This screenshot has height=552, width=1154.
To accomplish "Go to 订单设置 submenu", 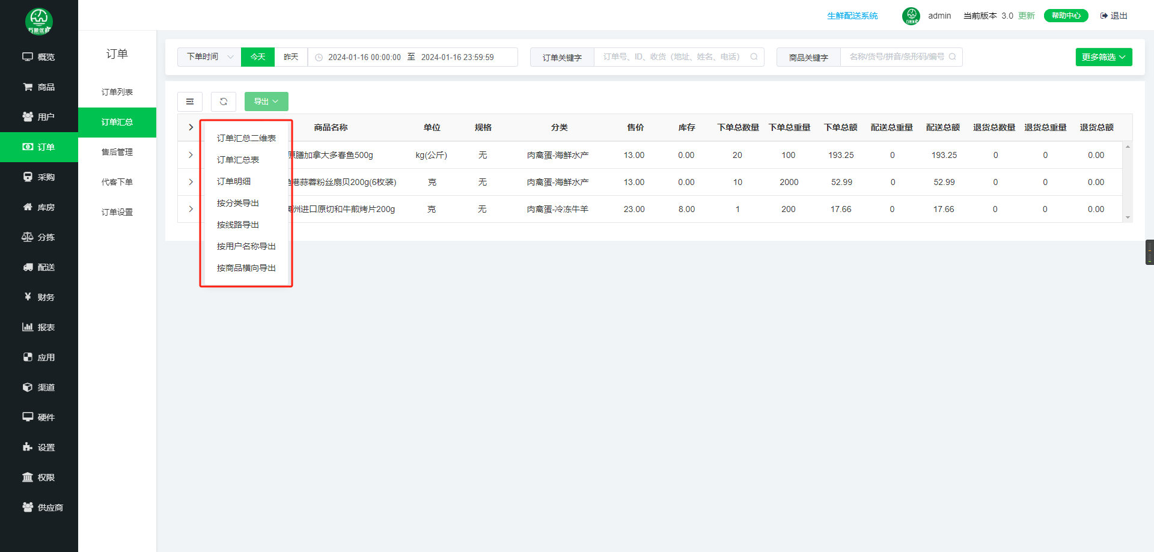I will tap(117, 212).
